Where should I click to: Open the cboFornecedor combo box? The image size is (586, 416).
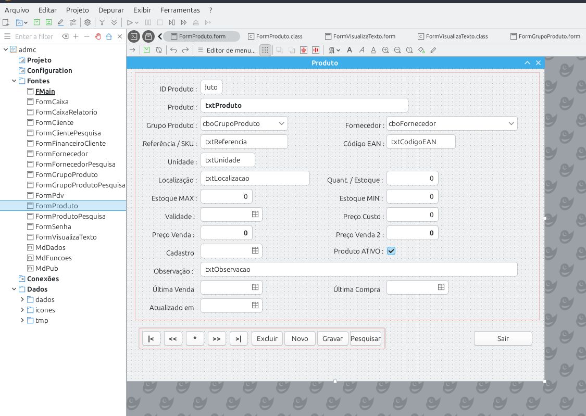[511, 123]
